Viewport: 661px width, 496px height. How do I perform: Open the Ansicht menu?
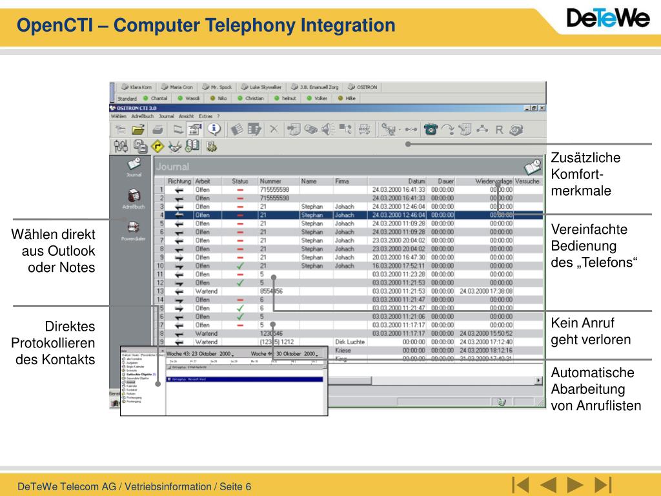coord(187,116)
